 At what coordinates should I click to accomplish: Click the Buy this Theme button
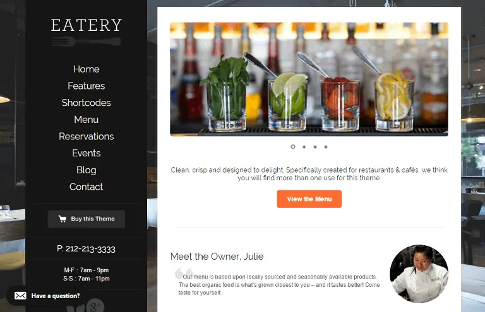tap(87, 219)
